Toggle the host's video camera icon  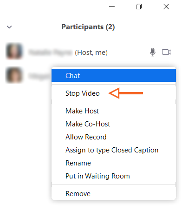(x=167, y=52)
